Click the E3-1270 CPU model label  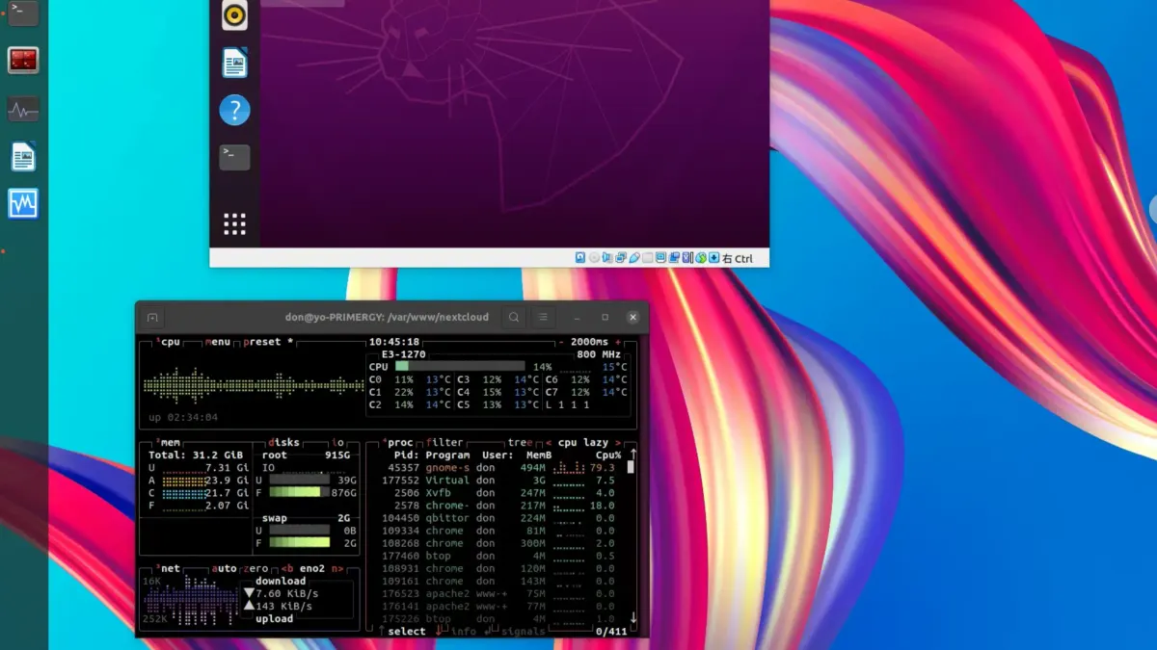point(404,354)
